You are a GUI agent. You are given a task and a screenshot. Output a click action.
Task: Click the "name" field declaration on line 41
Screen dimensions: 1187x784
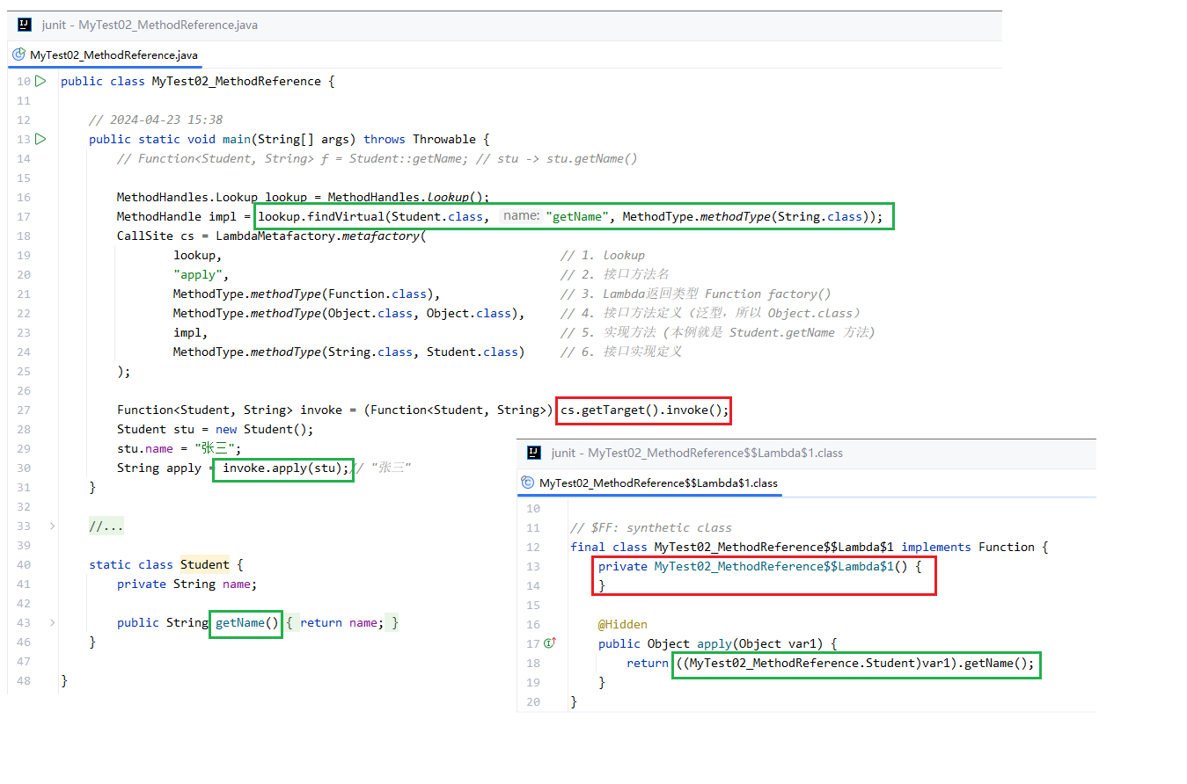tap(237, 584)
